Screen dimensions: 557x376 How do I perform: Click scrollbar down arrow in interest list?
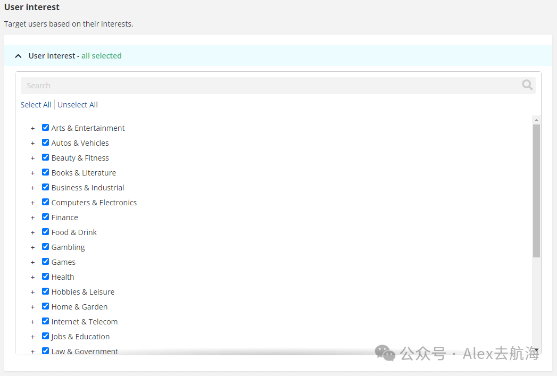point(536,350)
